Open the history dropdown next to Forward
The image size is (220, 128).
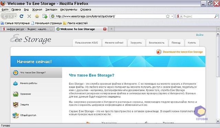[15, 16]
